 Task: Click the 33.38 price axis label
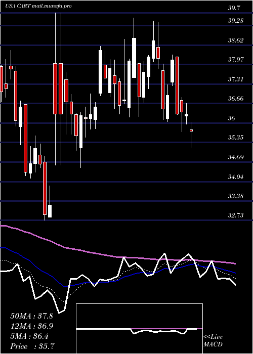(x=236, y=196)
